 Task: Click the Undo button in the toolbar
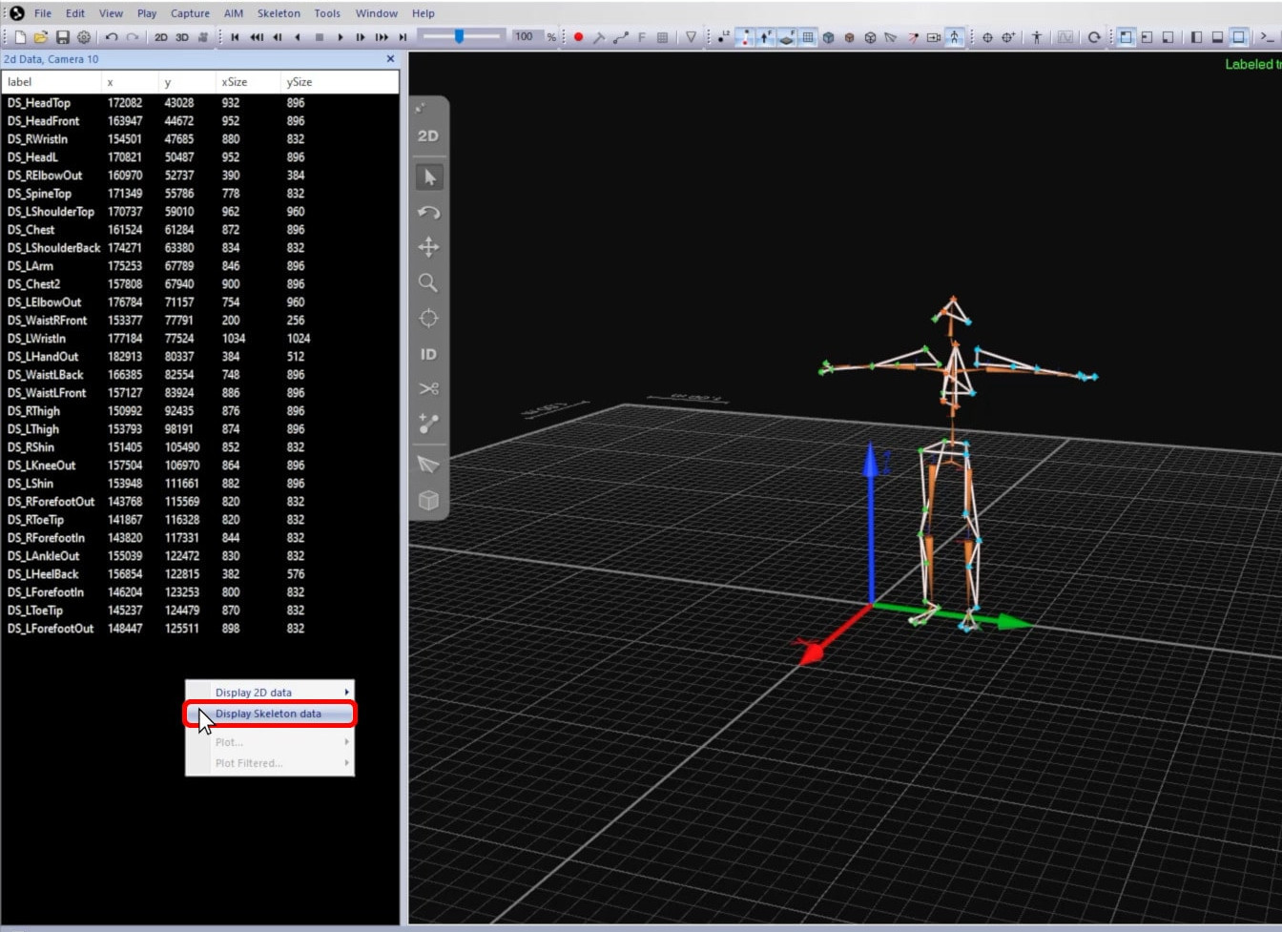click(x=111, y=37)
